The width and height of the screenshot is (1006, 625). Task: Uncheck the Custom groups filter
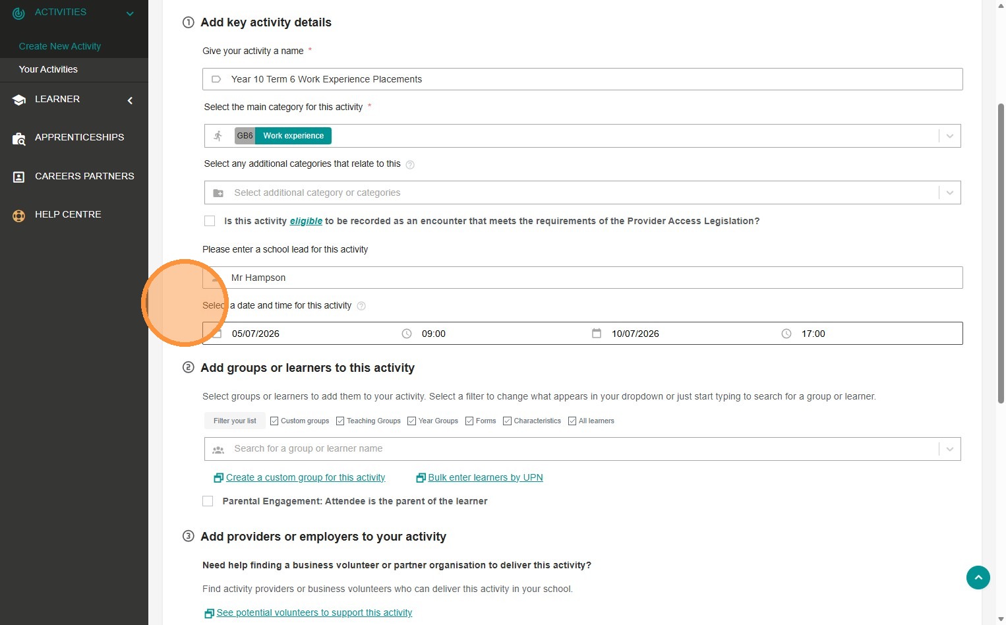point(274,421)
